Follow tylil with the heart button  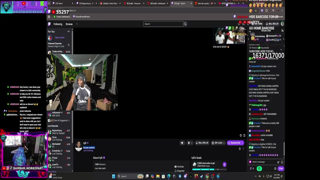point(182,143)
